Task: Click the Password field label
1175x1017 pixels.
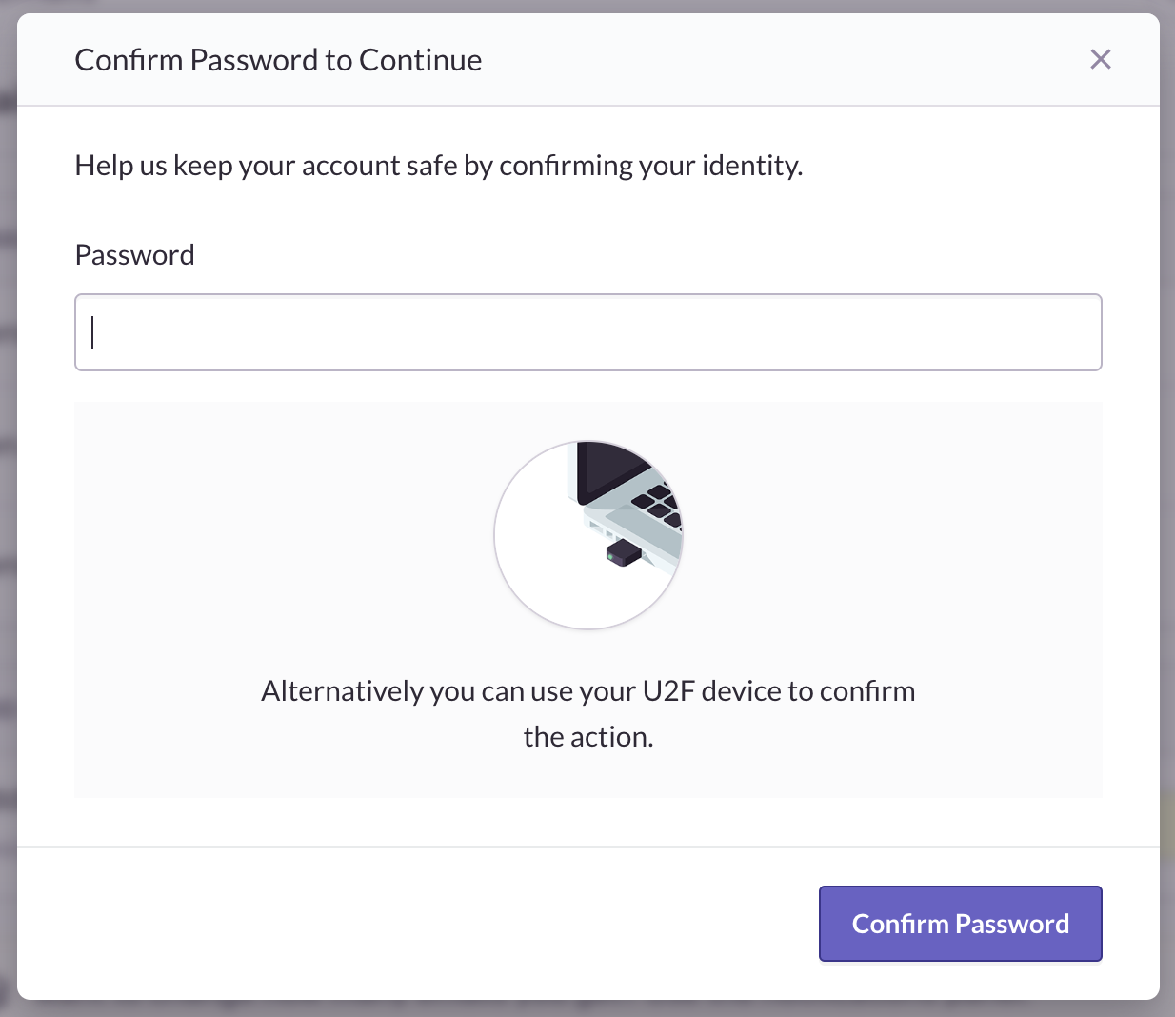Action: tap(134, 254)
